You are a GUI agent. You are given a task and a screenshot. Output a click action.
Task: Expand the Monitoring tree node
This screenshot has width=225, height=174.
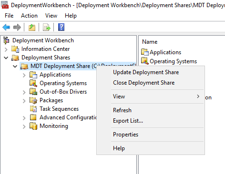click(24, 126)
